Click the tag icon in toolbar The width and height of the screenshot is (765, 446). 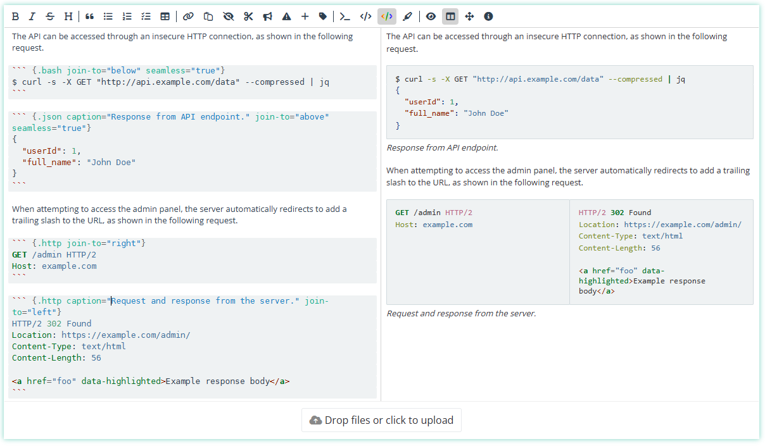point(323,16)
